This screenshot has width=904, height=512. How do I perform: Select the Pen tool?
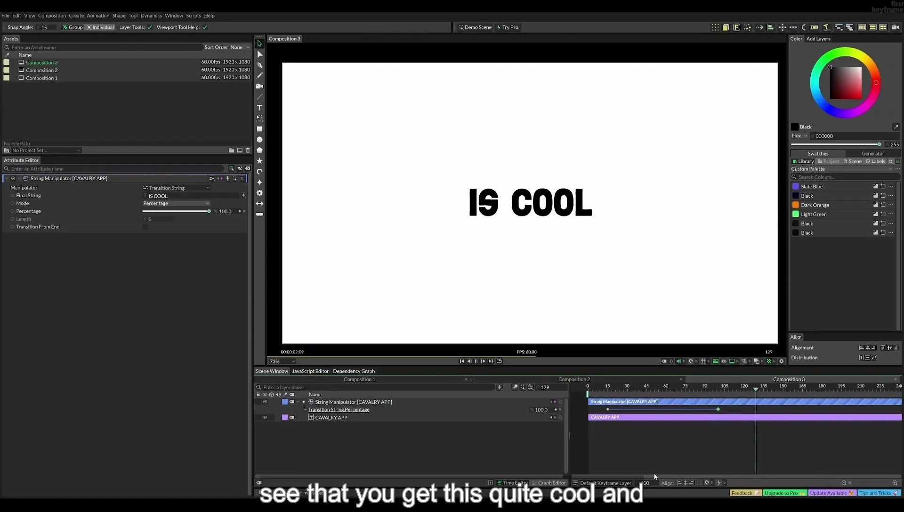point(259,65)
